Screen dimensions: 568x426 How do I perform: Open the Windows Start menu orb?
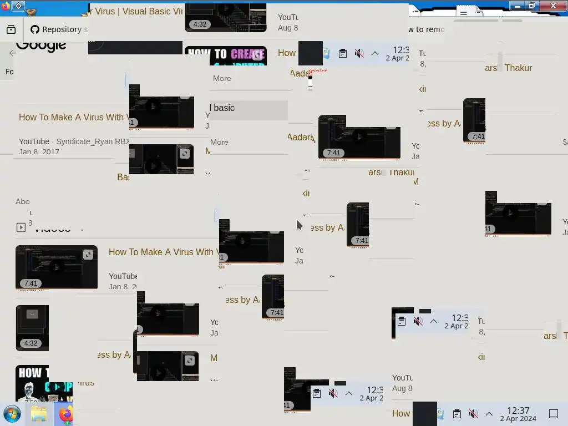coord(12,414)
